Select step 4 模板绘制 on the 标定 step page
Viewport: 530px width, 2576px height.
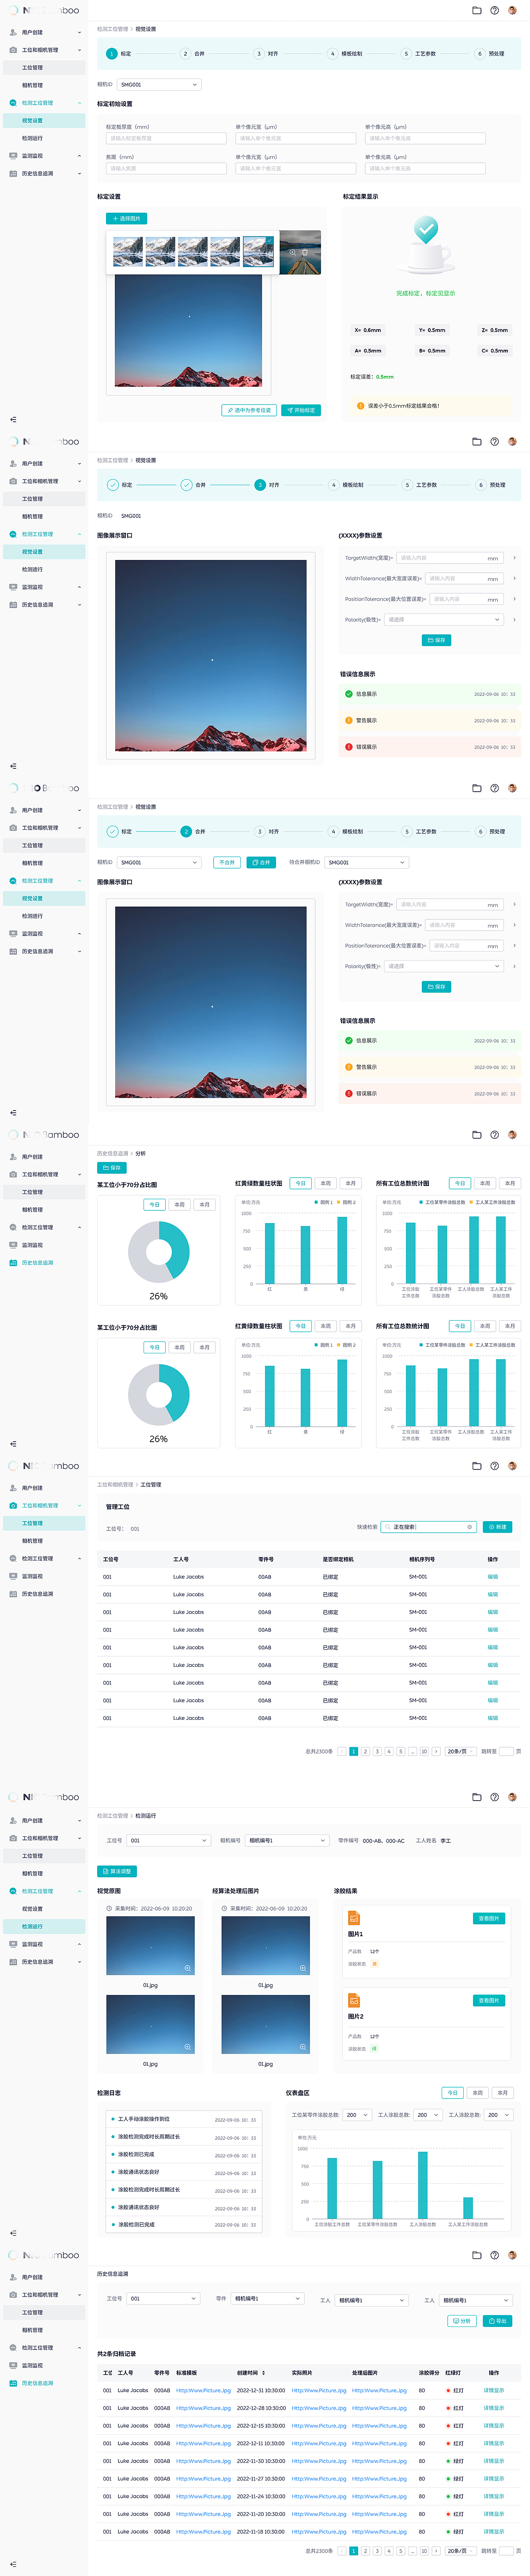coord(346,54)
